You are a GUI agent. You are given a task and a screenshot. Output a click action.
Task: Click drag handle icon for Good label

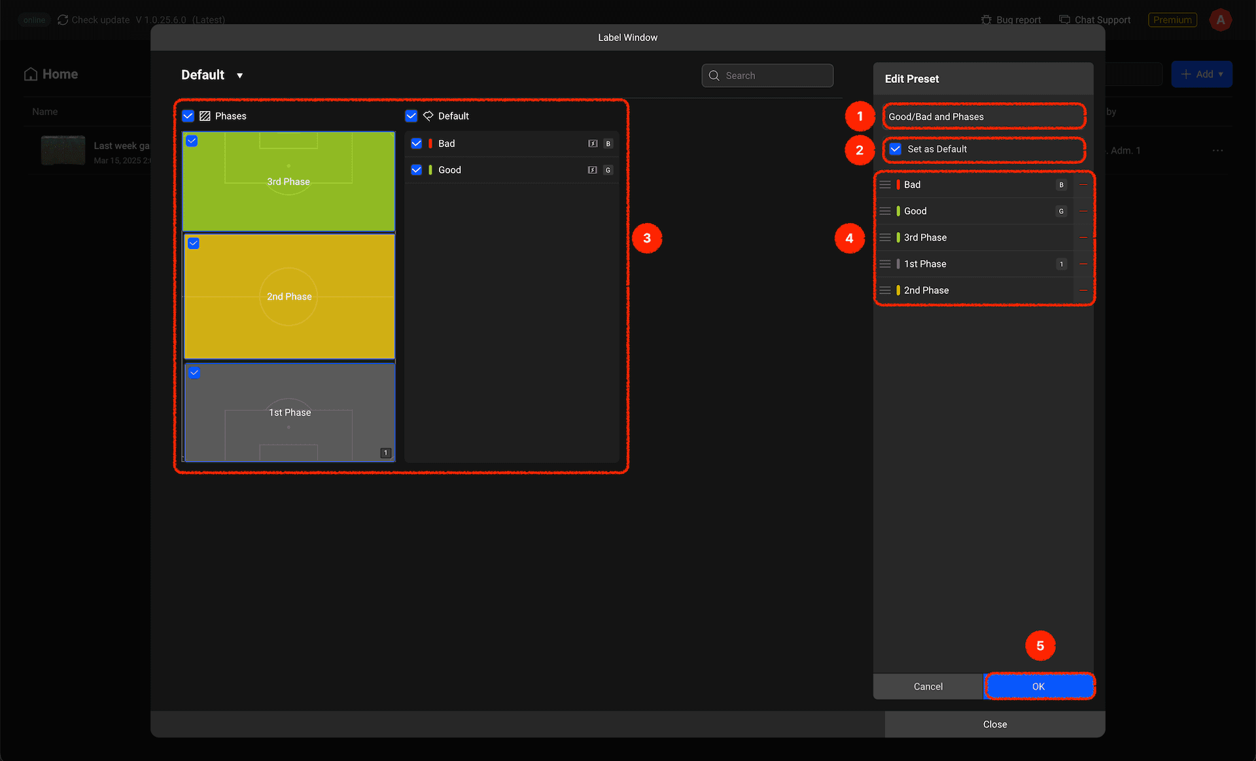tap(884, 211)
